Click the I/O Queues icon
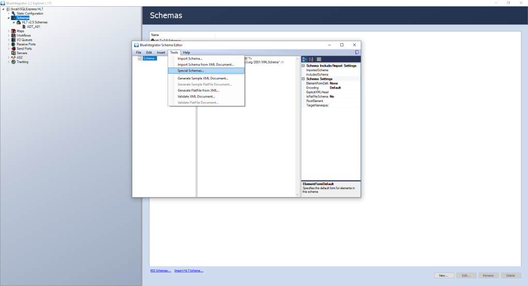 [13, 40]
